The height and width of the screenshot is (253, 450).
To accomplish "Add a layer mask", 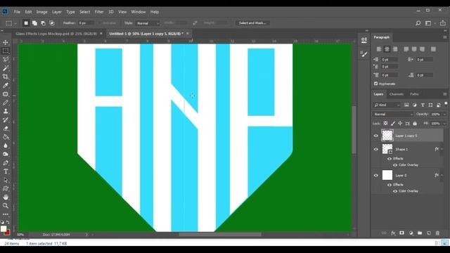I will click(x=401, y=233).
